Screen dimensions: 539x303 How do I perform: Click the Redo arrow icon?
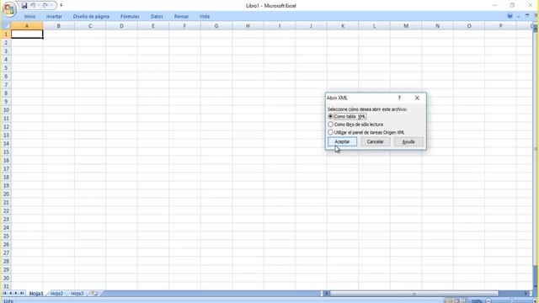45,6
